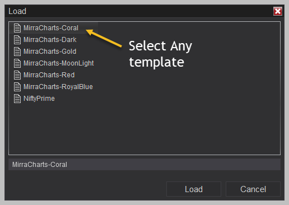Image resolution: width=289 pixels, height=205 pixels.
Task: Click the file icon beside MirraCharts-Coral
Action: coord(17,28)
